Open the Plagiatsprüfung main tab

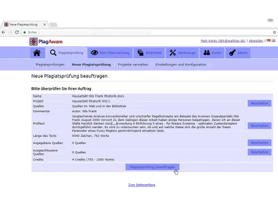(66, 53)
